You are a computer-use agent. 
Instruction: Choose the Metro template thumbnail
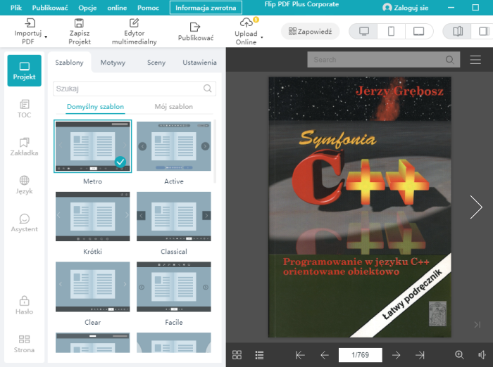click(x=93, y=146)
